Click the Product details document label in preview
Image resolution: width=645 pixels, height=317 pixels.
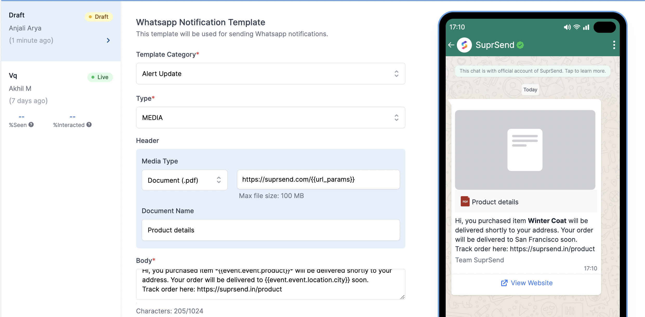495,202
